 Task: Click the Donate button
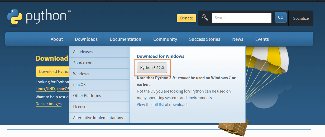(x=187, y=18)
